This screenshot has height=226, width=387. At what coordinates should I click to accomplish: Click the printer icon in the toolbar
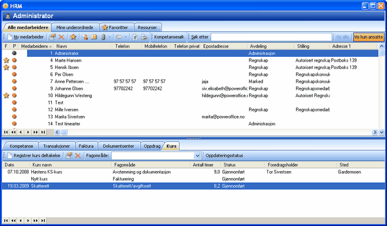point(144,37)
